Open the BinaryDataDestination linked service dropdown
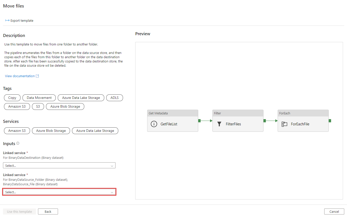Screen dimensions: 347x217 [x=59, y=166]
